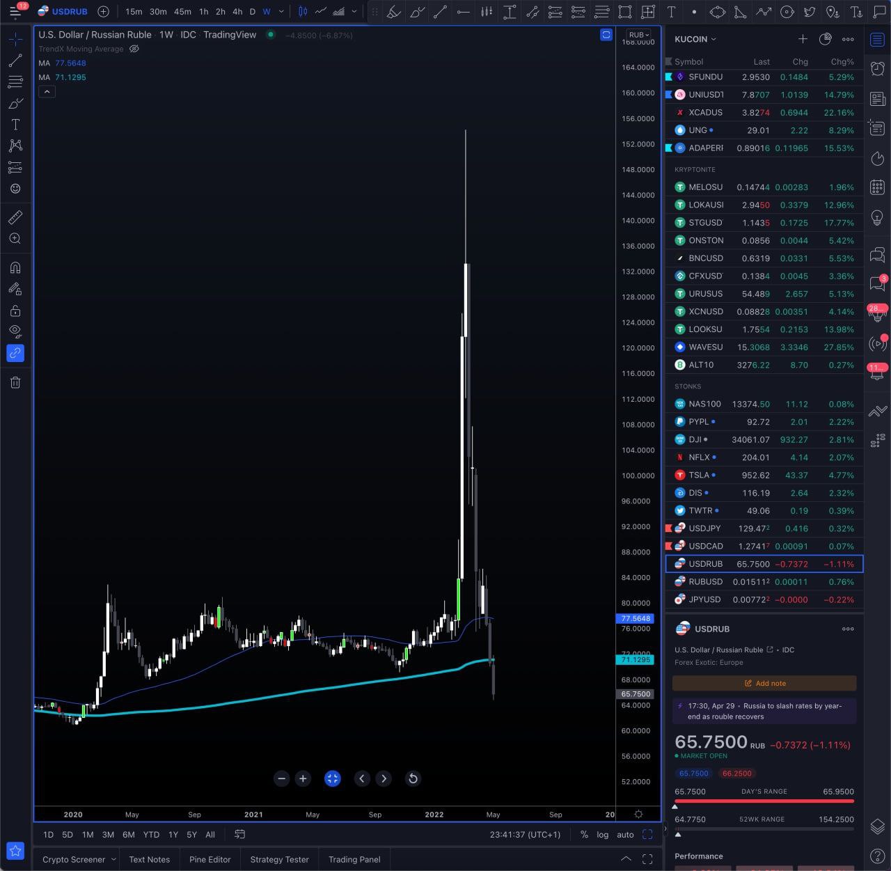Image resolution: width=891 pixels, height=871 pixels.
Task: Toggle percent scale mode
Action: [x=584, y=834]
